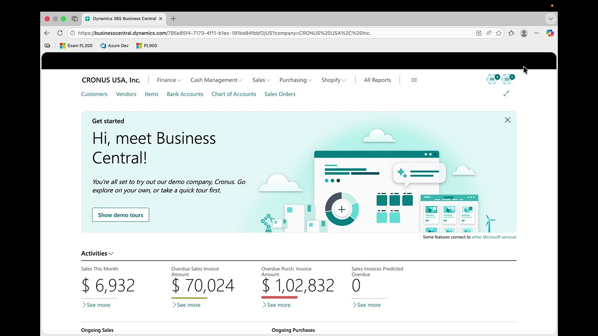The image size is (598, 336).
Task: Open All Reports
Action: pos(377,80)
